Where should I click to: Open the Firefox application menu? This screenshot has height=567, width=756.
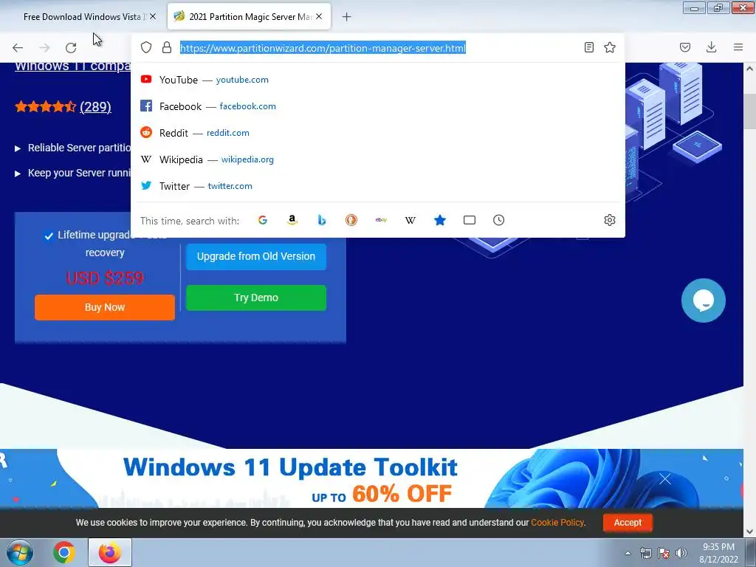pos(738,47)
